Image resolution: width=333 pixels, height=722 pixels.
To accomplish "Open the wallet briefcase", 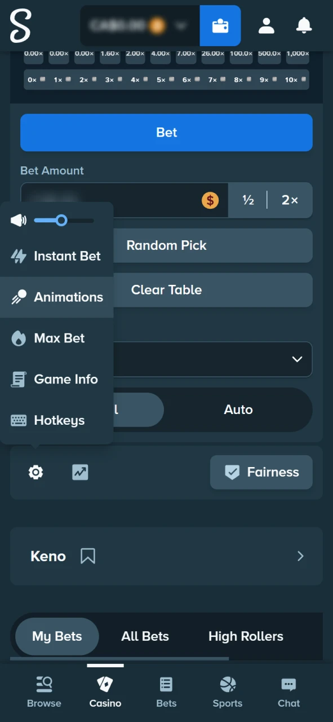I will (220, 25).
